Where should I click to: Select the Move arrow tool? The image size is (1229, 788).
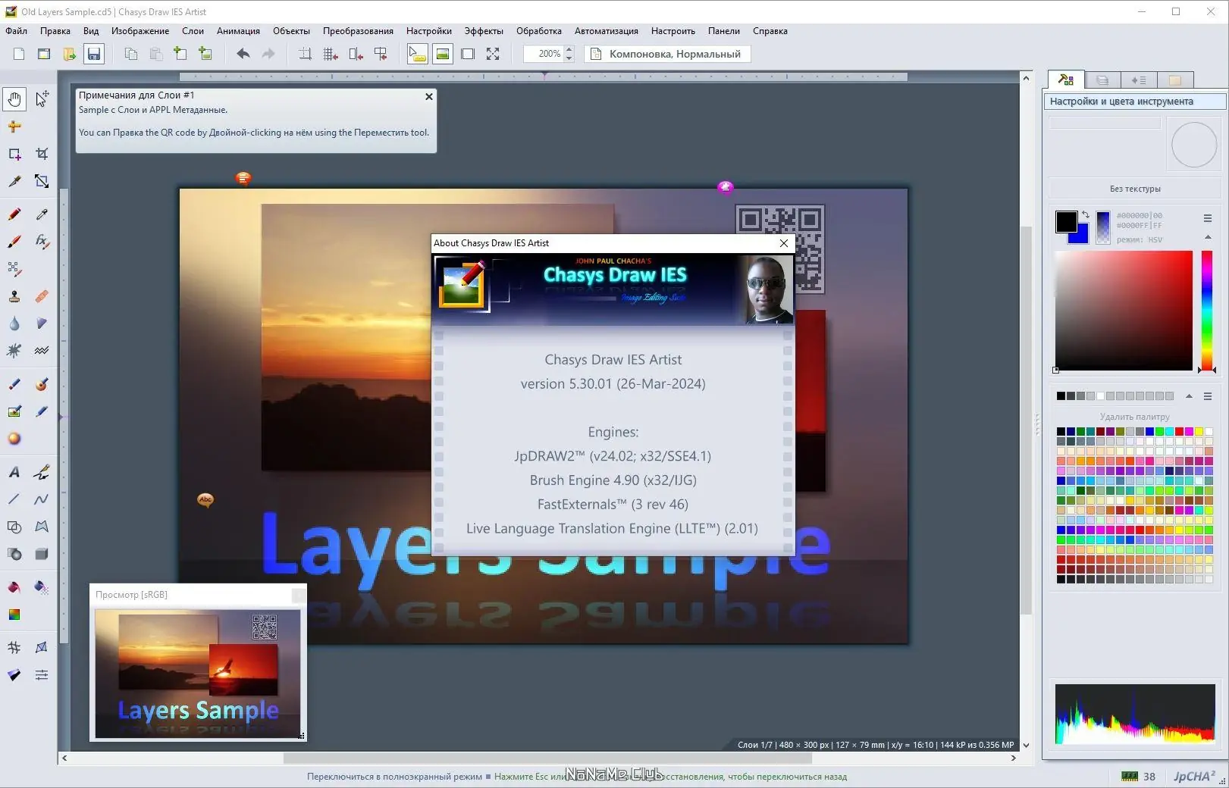(42, 98)
